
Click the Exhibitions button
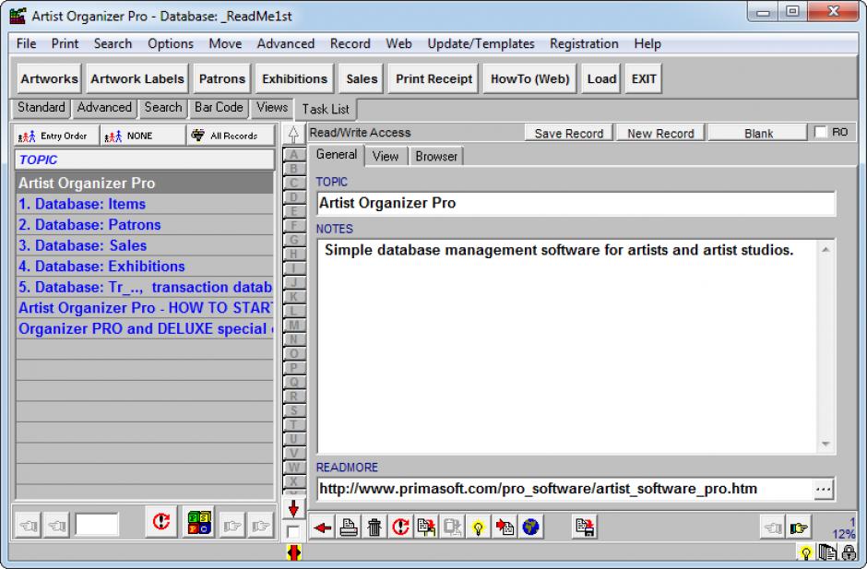click(295, 78)
